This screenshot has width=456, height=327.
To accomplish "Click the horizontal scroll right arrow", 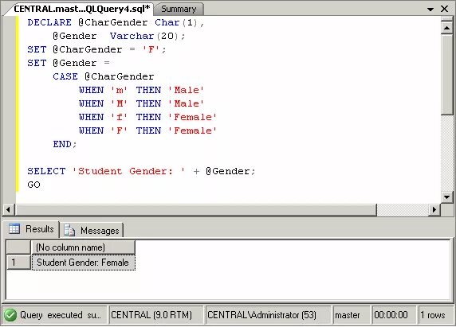I will tap(434, 209).
